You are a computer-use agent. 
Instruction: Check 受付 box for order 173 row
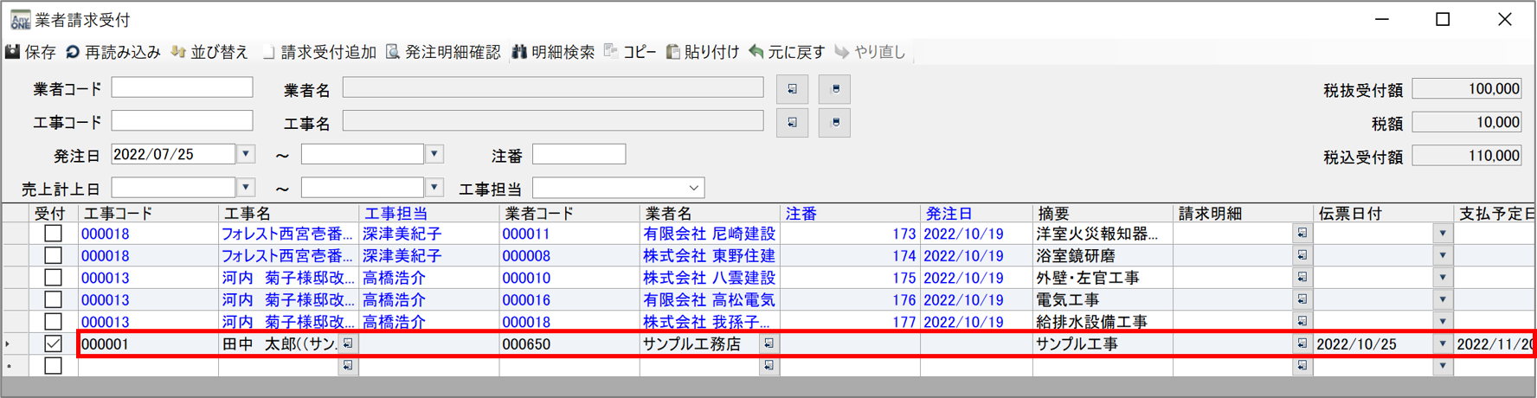[x=53, y=234]
